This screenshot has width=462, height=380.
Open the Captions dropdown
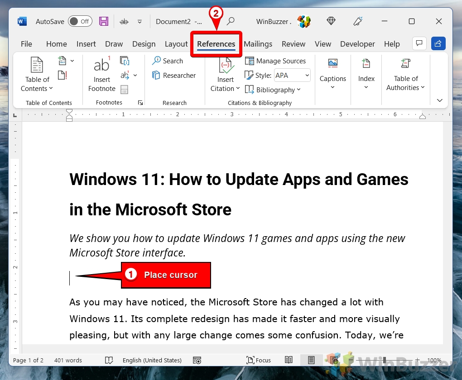coord(332,74)
